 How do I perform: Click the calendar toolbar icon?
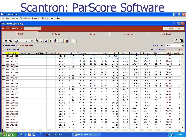(x=61, y=41)
